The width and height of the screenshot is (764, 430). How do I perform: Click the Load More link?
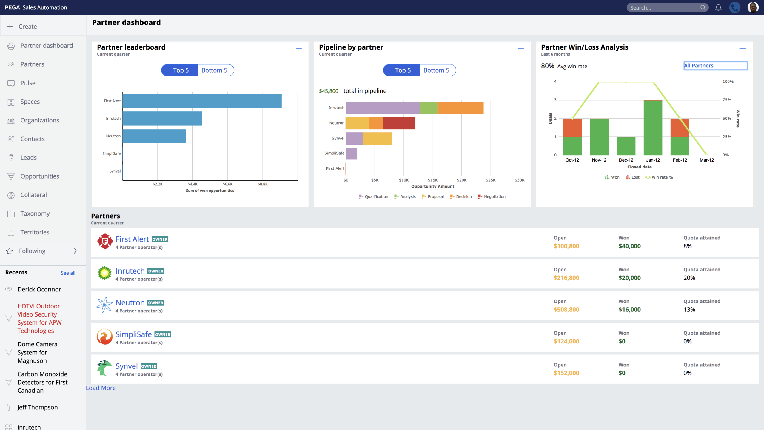101,388
